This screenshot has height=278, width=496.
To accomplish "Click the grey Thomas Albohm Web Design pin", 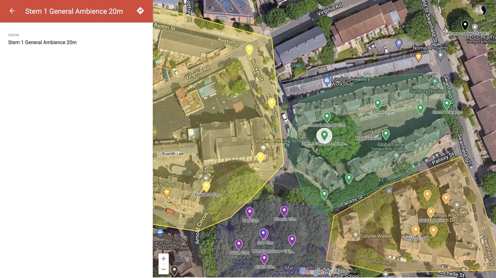I will pyautogui.click(x=457, y=205).
